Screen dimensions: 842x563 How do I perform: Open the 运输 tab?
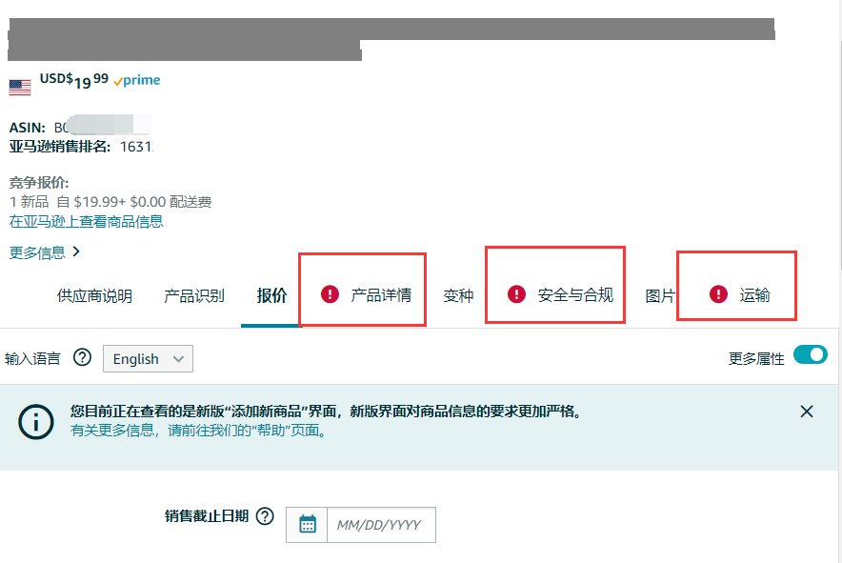[754, 295]
